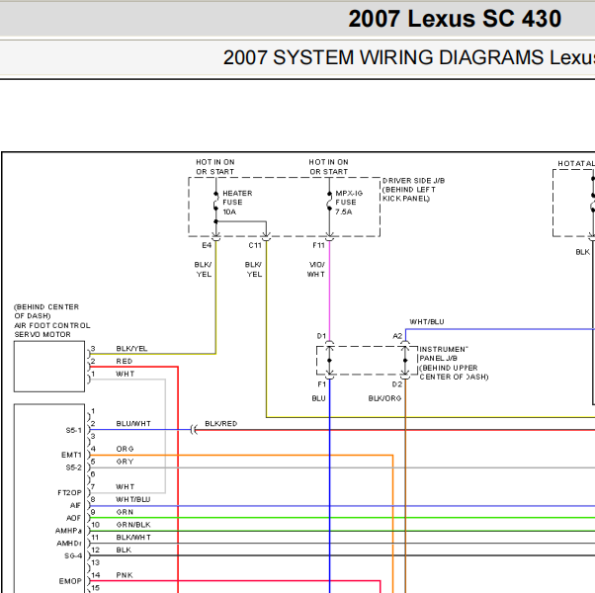Click "BLK/YEL" label under connector C11

tap(253, 269)
